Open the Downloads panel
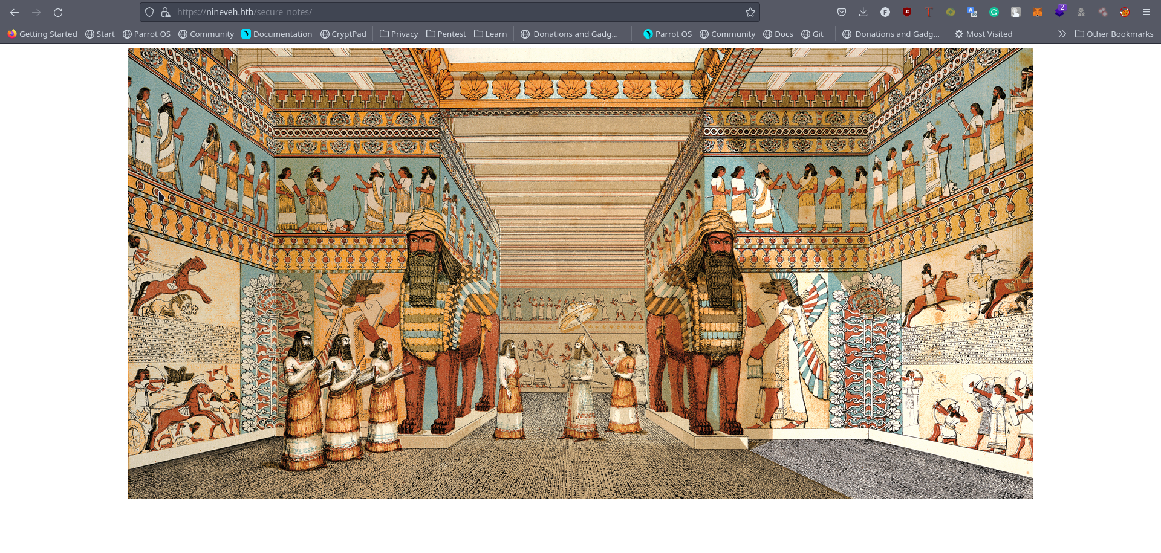Image resolution: width=1161 pixels, height=553 pixels. tap(863, 12)
